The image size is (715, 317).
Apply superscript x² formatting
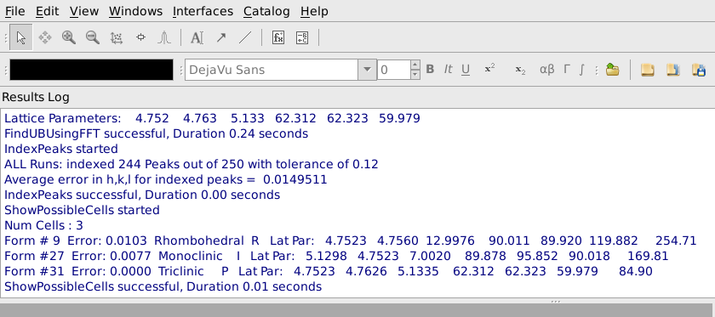coord(489,69)
